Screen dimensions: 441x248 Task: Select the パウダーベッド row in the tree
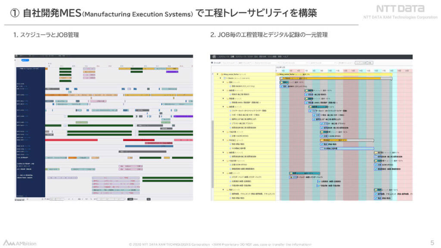pos(244,177)
